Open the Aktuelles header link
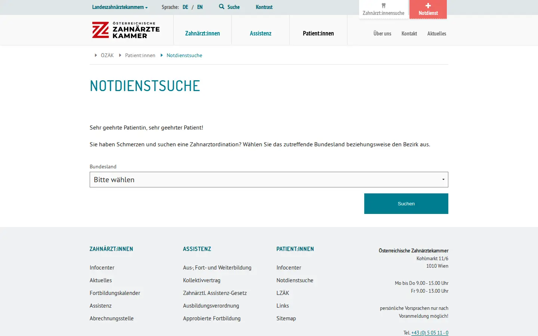The width and height of the screenshot is (538, 336). [437, 34]
